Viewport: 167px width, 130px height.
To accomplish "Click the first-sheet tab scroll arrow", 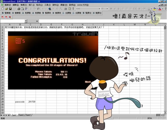I will 1,115.
